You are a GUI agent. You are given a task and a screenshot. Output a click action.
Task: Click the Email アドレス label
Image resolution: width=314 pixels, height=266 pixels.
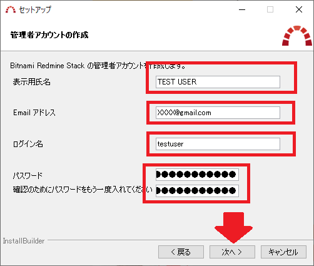coord(34,113)
